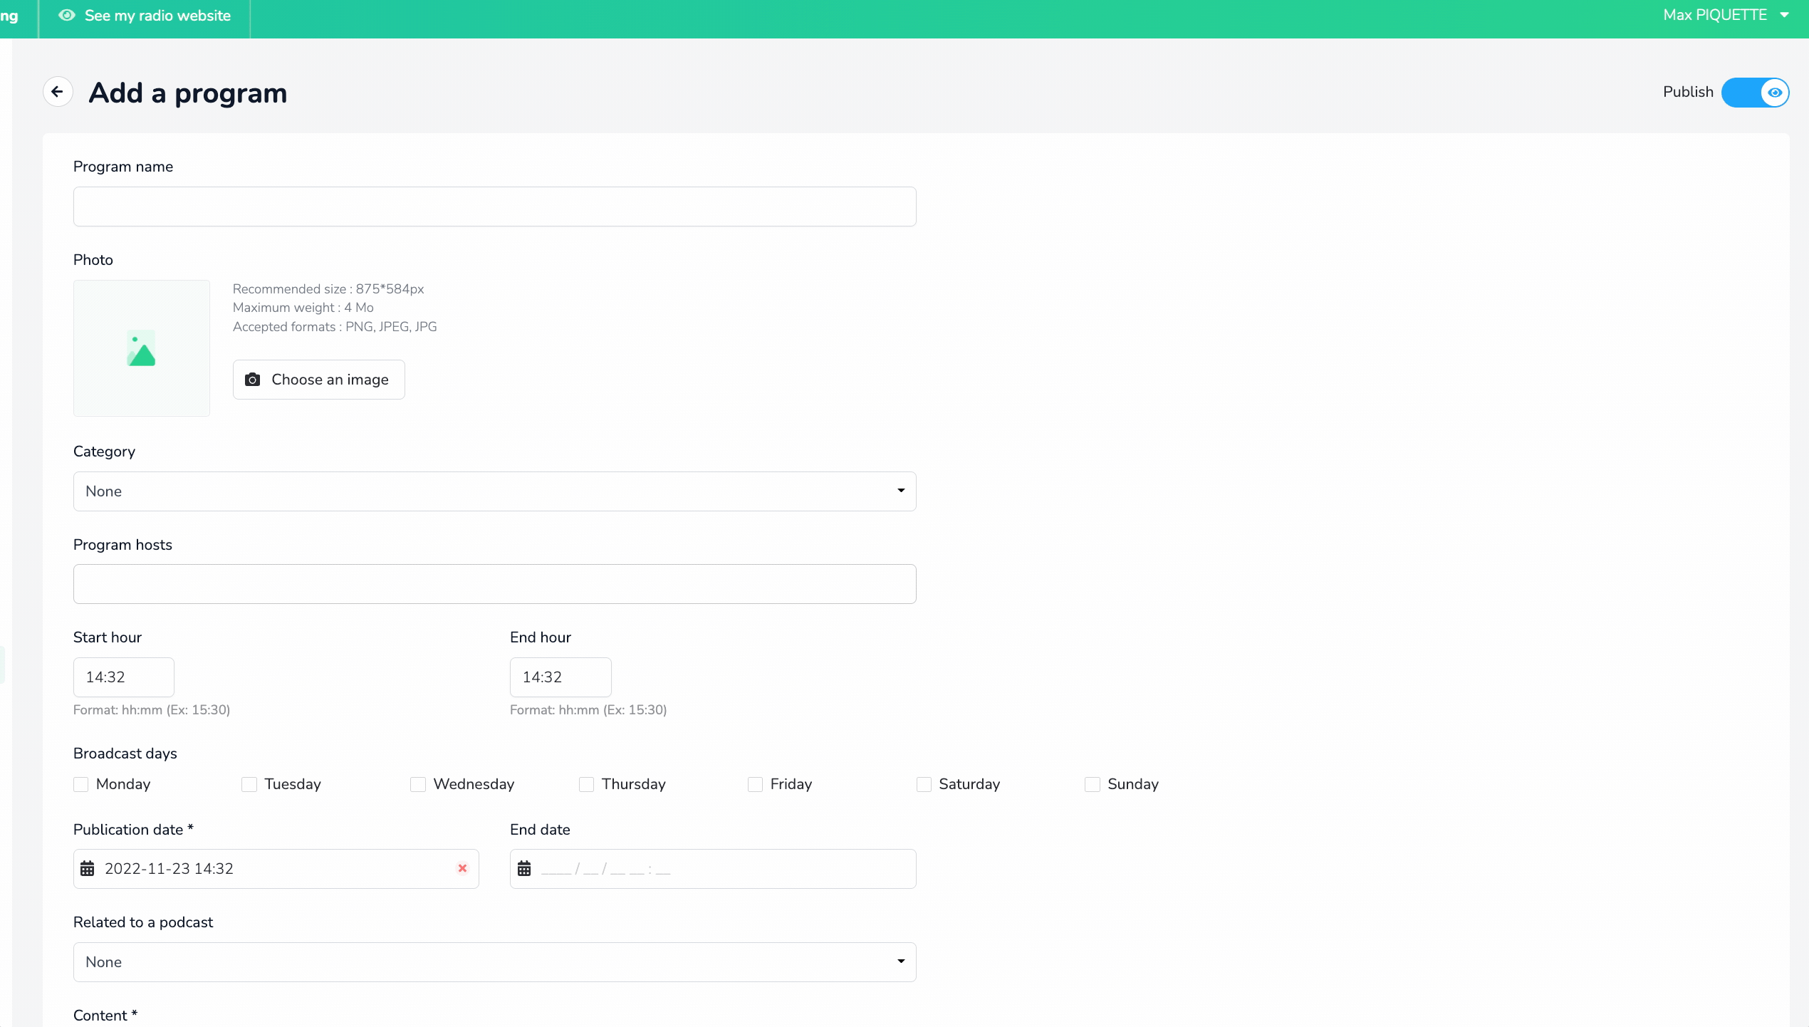This screenshot has width=1809, height=1027.
Task: Enable the Wednesday checkbox
Action: (x=418, y=784)
